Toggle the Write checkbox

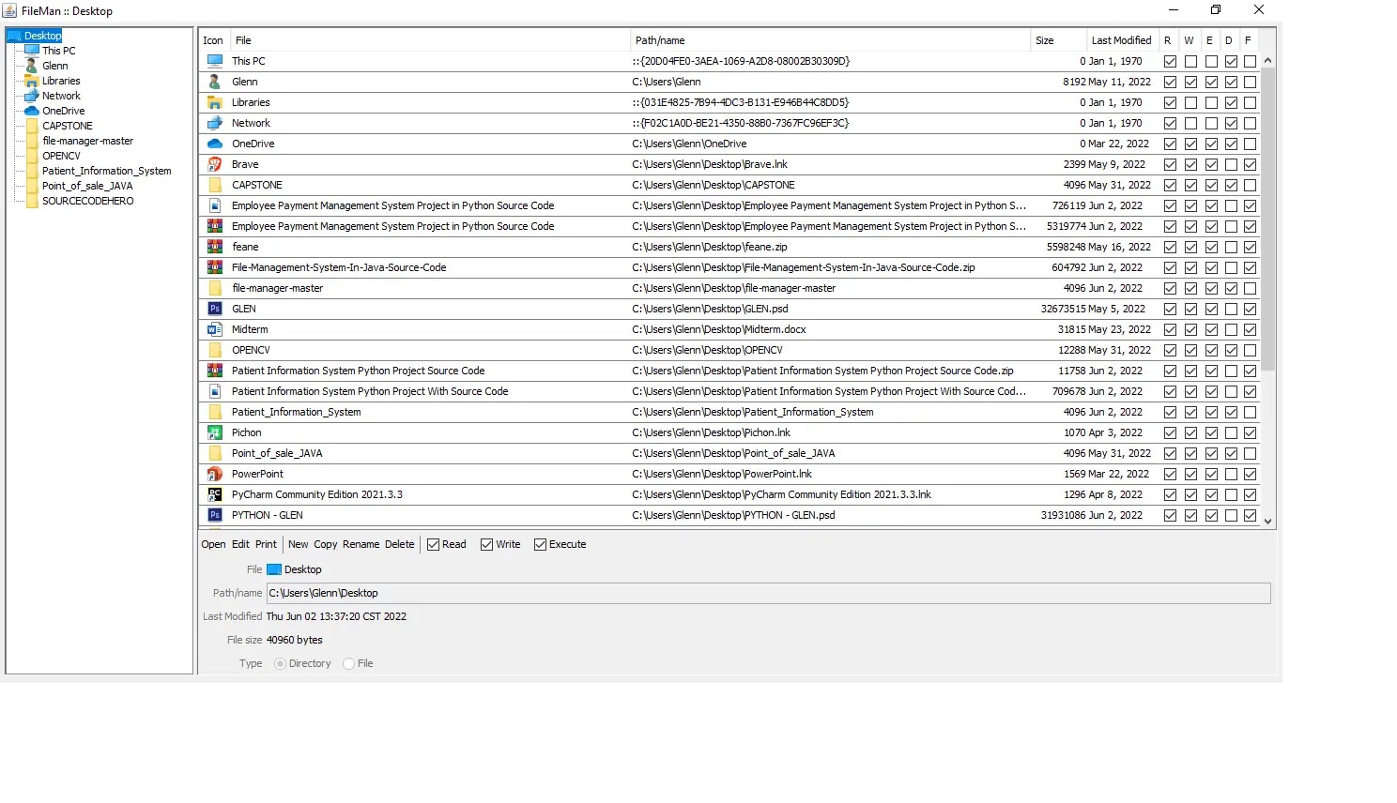pyautogui.click(x=487, y=545)
